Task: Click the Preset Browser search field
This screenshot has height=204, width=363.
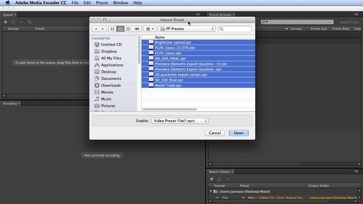Action: coord(297,22)
